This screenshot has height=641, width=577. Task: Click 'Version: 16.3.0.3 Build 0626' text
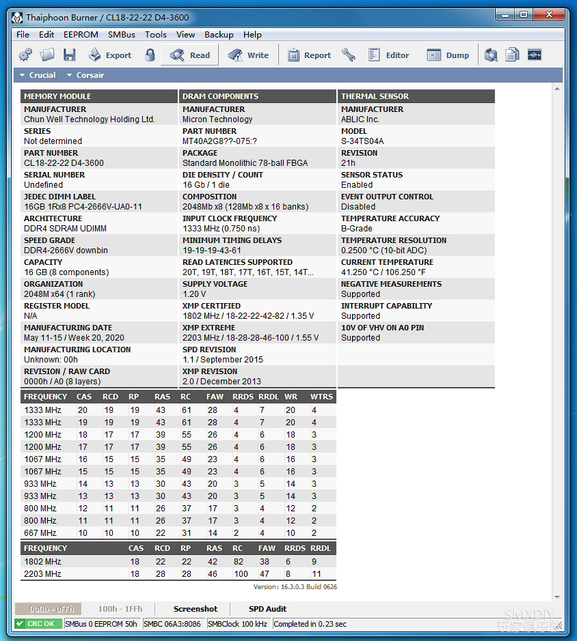pyautogui.click(x=295, y=587)
